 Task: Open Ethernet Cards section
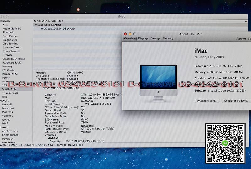[x=12, y=47]
